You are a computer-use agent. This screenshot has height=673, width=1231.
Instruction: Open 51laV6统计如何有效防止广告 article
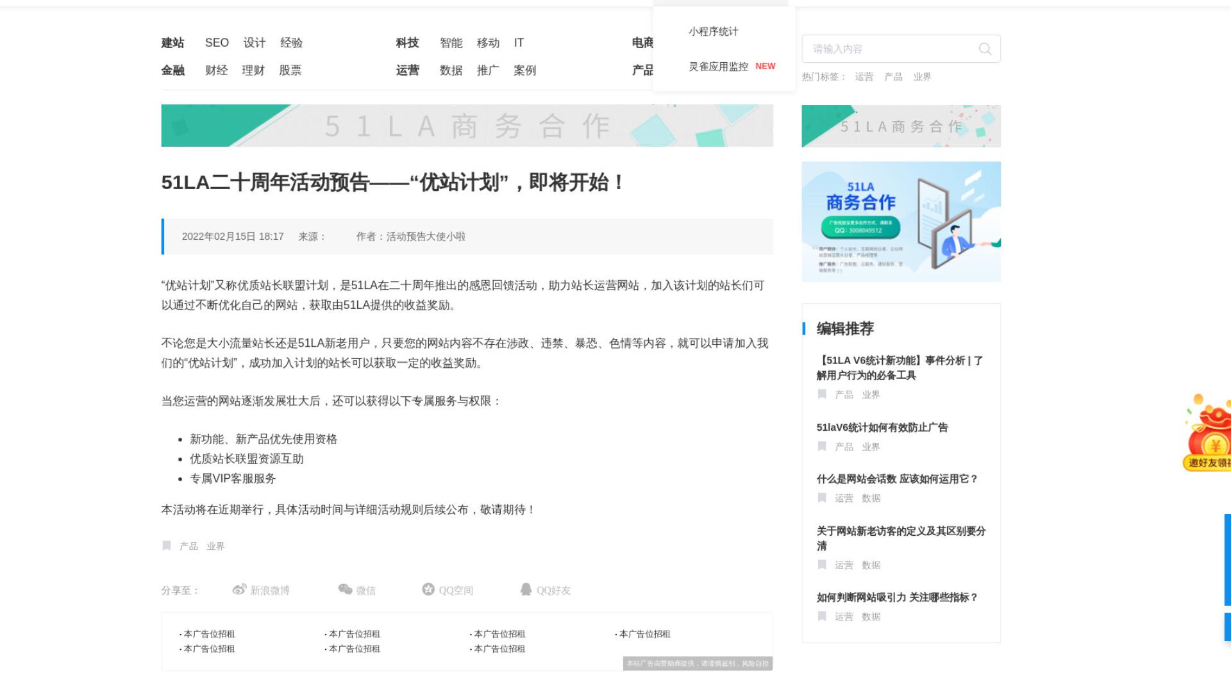pyautogui.click(x=882, y=428)
